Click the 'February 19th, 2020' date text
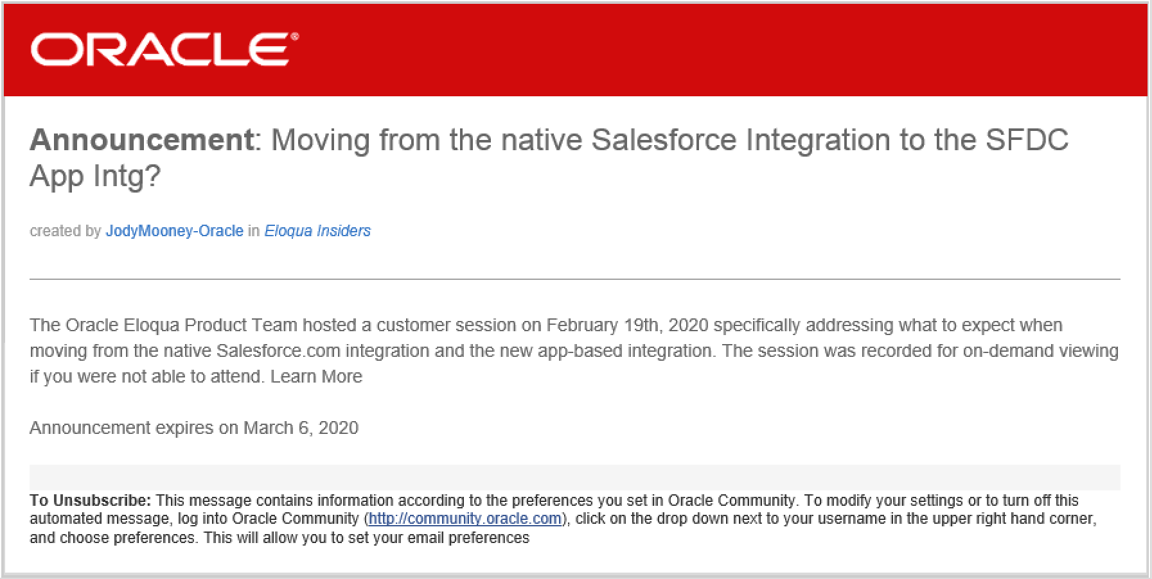This screenshot has width=1152, height=579. pos(628,325)
